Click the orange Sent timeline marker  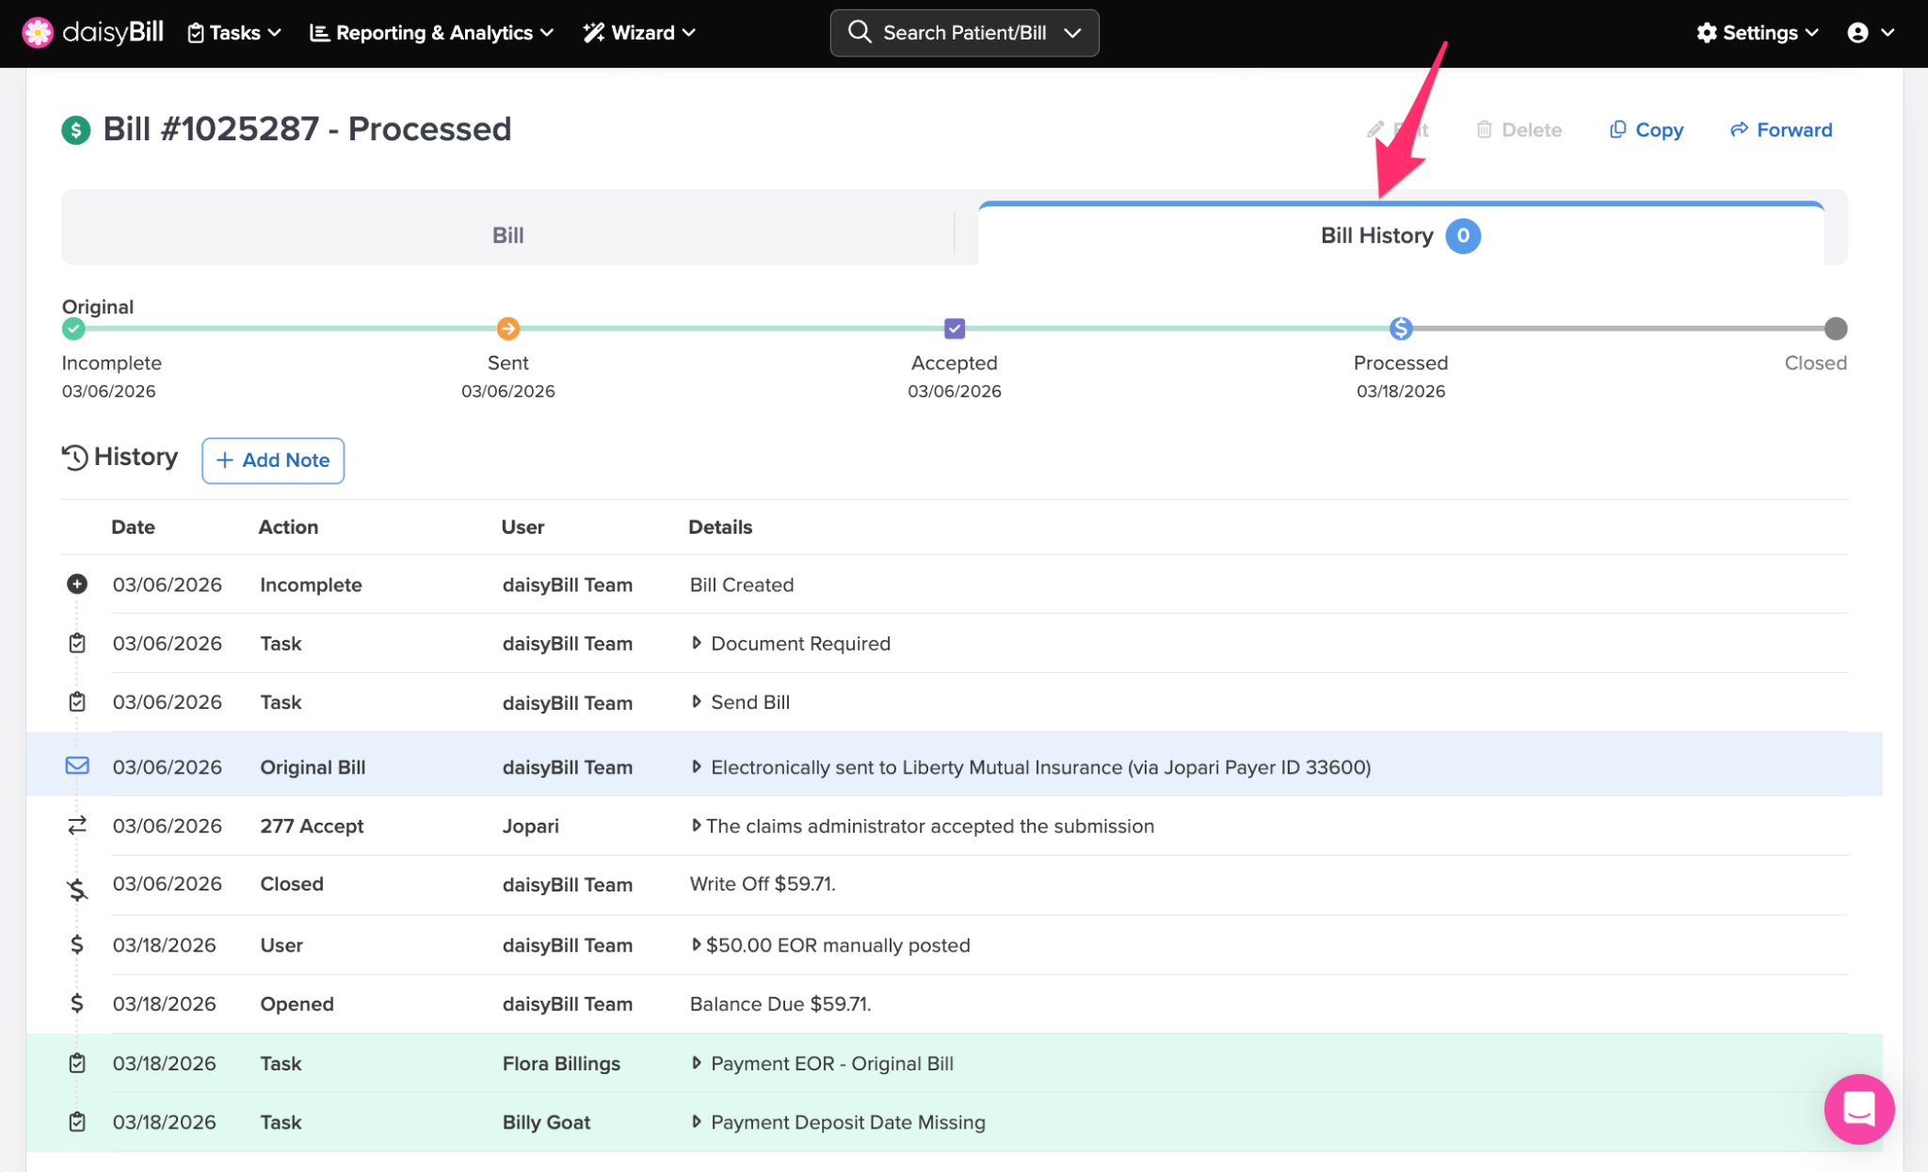[507, 329]
